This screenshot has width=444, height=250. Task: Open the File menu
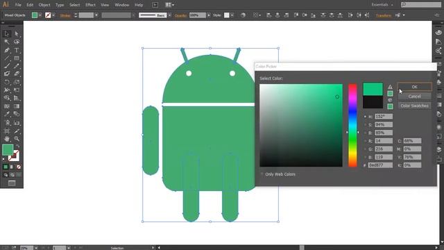[x=18, y=5]
